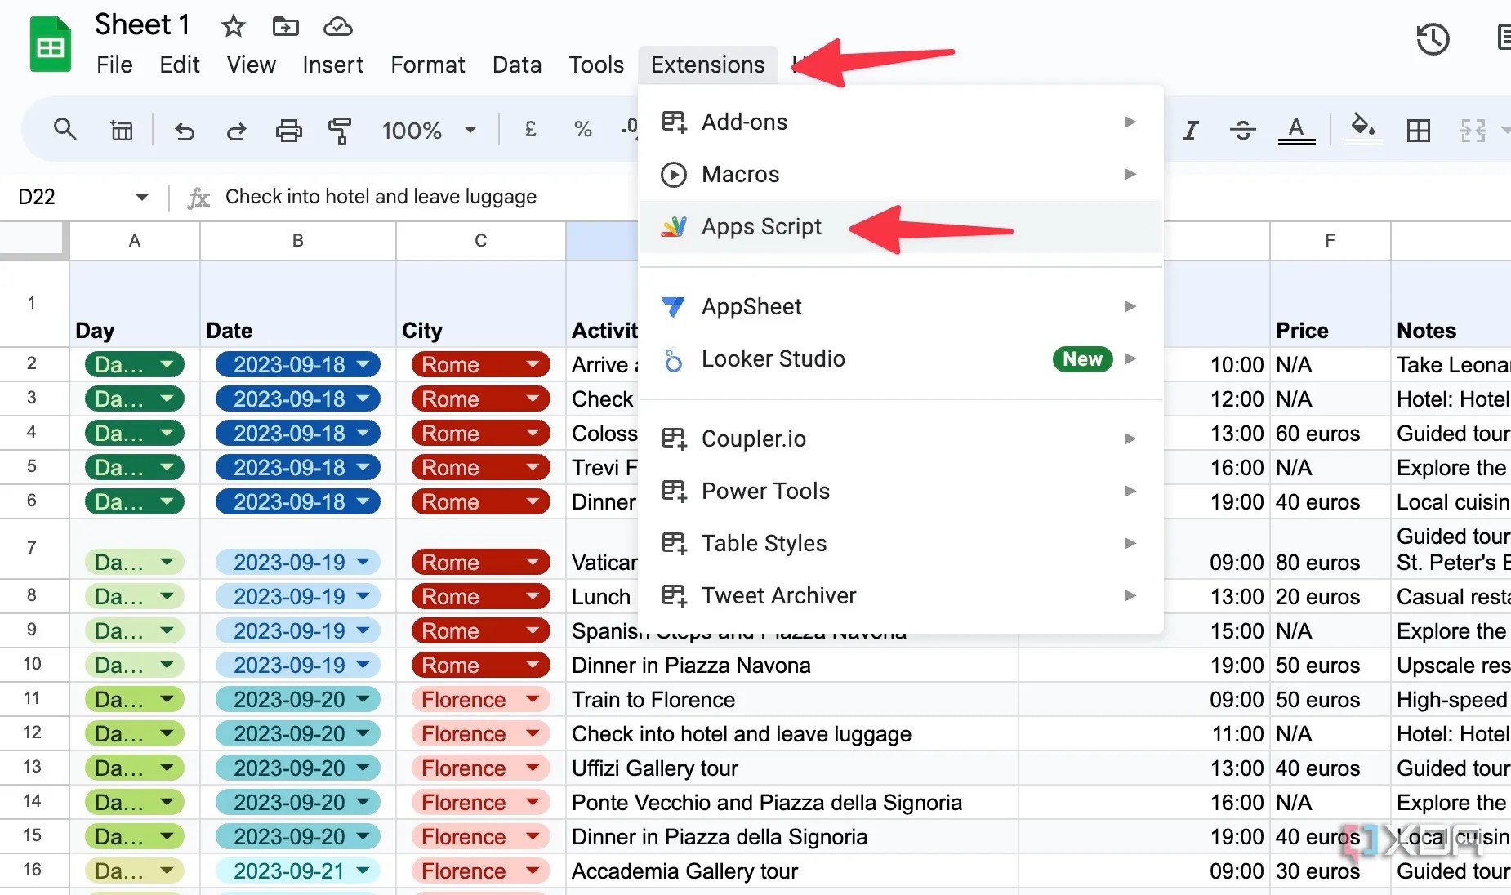Expand the D22 name box dropdown

pyautogui.click(x=141, y=197)
